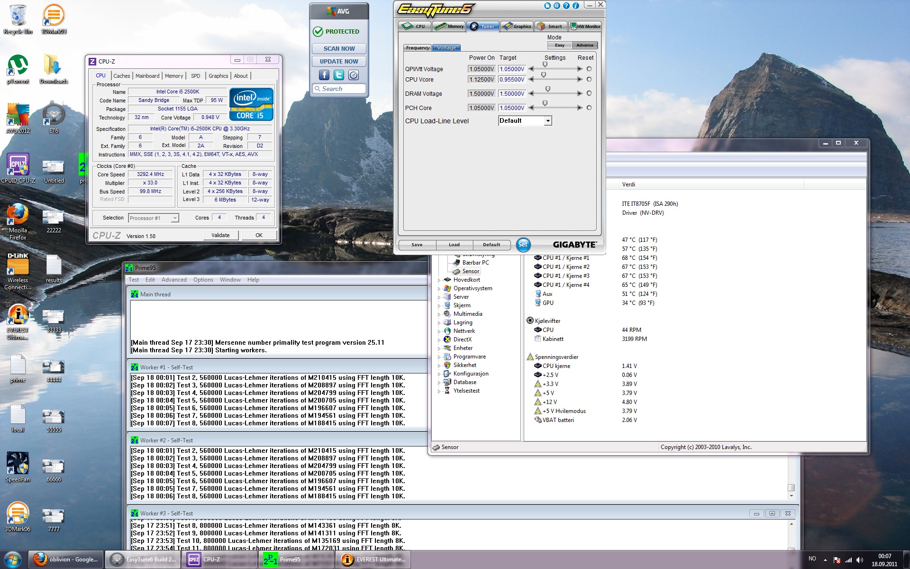Click the Facebook icon in AVG gadget

tap(324, 75)
